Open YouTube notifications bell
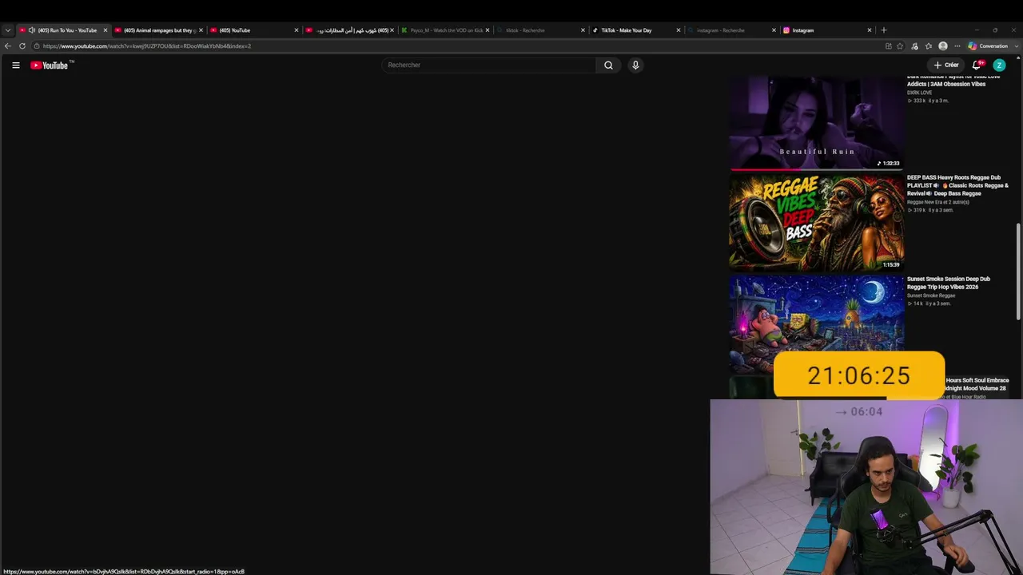The image size is (1023, 575). 977,65
